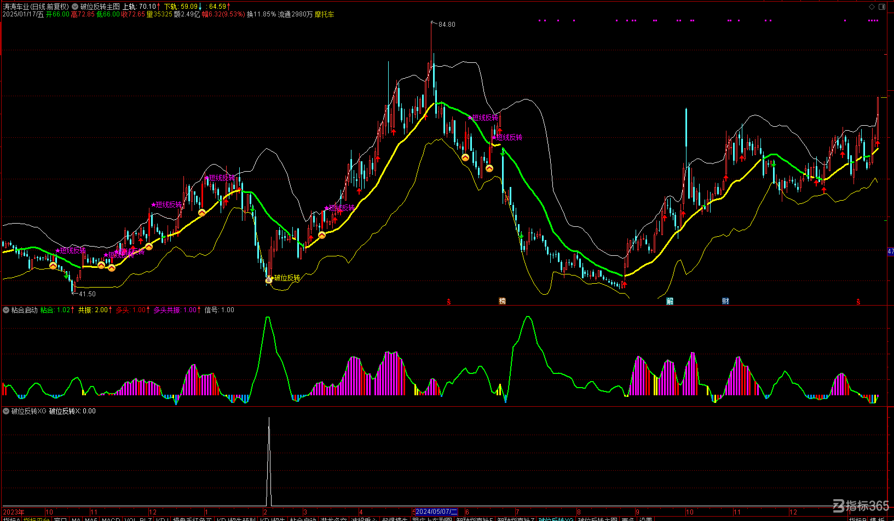Click the diamond icon at top right
Image resolution: width=894 pixels, height=521 pixels.
tap(872, 7)
